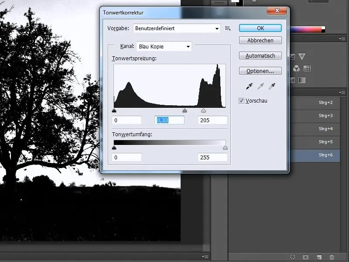Viewport: 349px width, 262px height.
Task: Open Optionen... dialog
Action: (x=260, y=71)
